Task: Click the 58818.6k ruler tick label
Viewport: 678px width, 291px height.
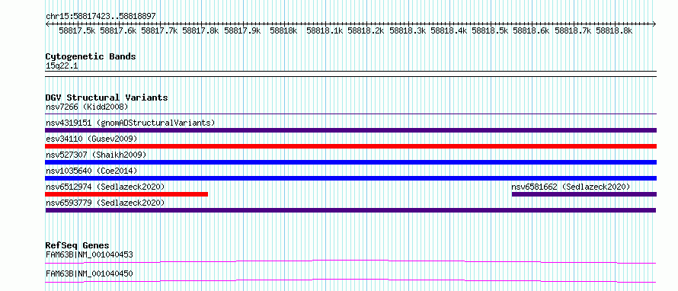Action: pyautogui.click(x=531, y=30)
